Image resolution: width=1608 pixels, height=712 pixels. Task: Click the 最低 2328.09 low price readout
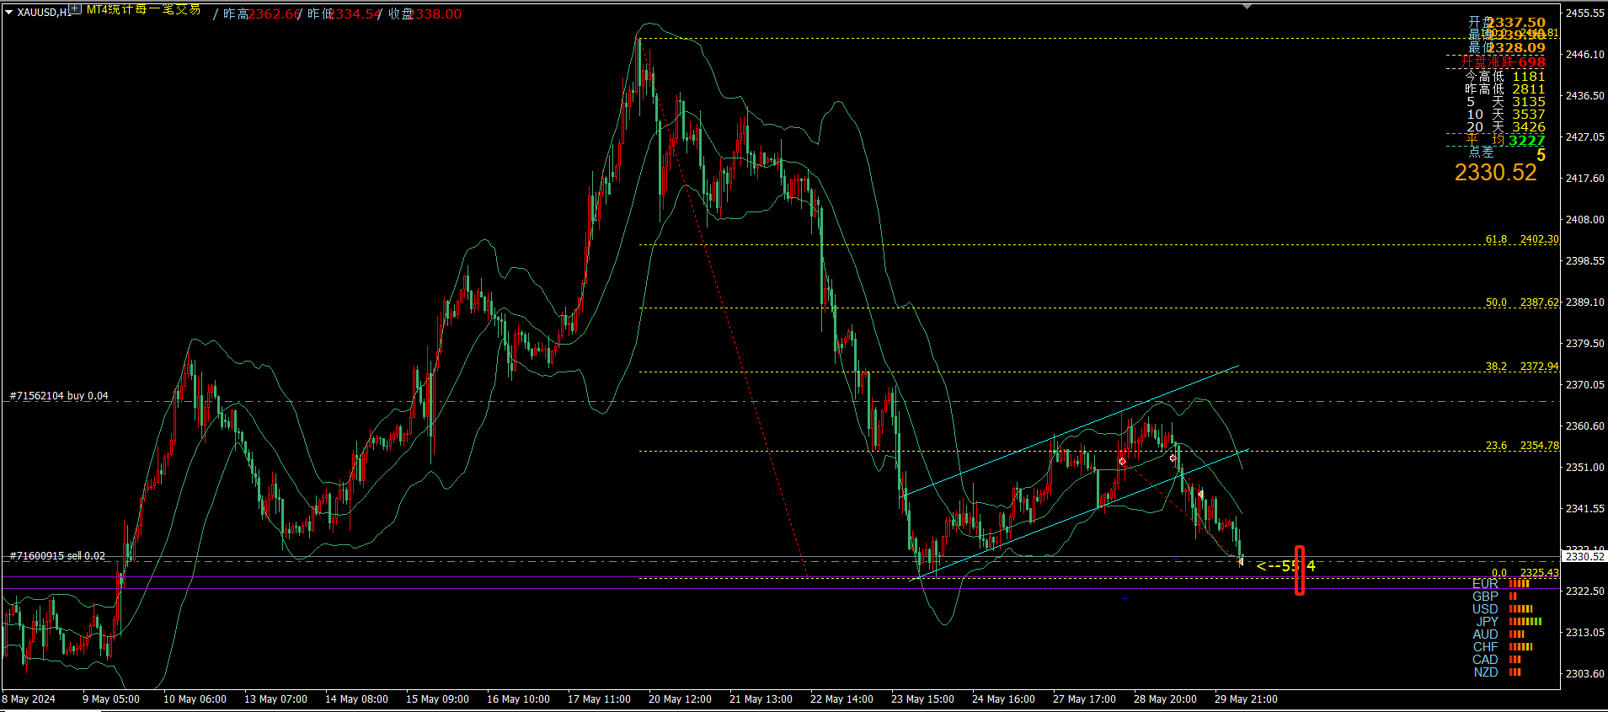pyautogui.click(x=1507, y=47)
